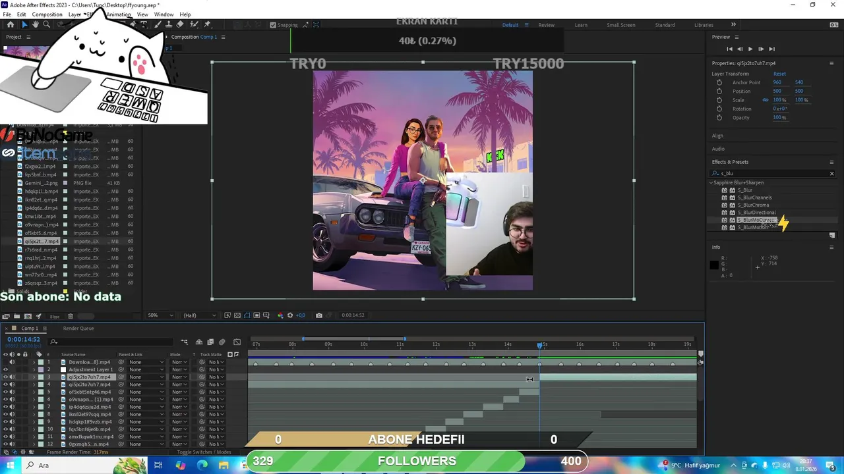Screen dimensions: 844x474
Task: Clear the effects search with X
Action: click(831, 174)
